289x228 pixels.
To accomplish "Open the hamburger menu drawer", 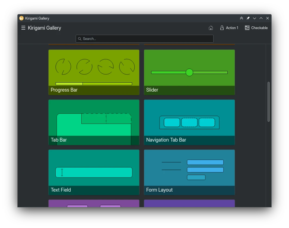I will click(23, 28).
